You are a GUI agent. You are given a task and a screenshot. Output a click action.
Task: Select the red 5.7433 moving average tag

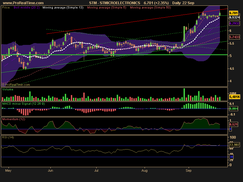point(234,37)
